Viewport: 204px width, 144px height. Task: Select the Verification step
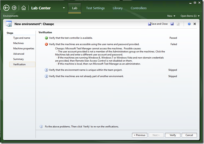22,64
